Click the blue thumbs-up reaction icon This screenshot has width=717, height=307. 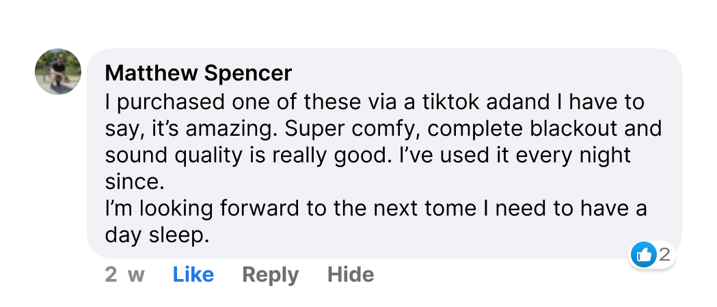(643, 256)
